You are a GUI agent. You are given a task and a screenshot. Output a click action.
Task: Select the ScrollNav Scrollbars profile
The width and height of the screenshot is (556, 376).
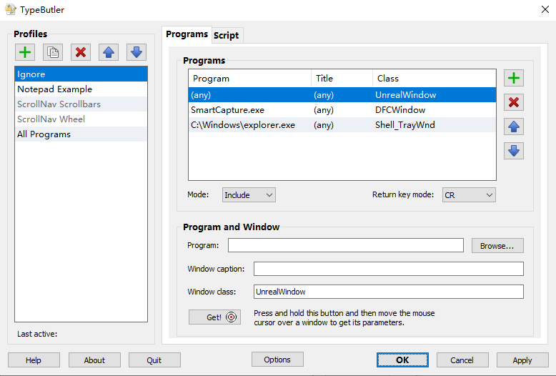tap(81, 104)
